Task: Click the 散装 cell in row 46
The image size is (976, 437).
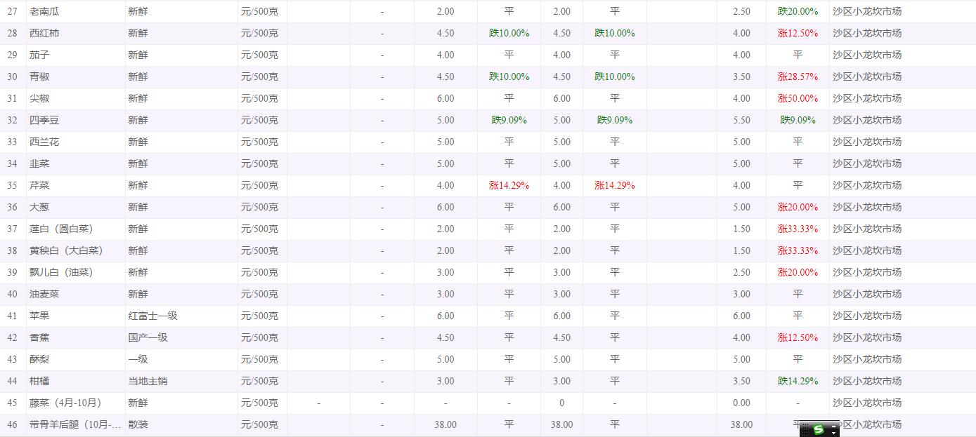Action: click(x=138, y=424)
